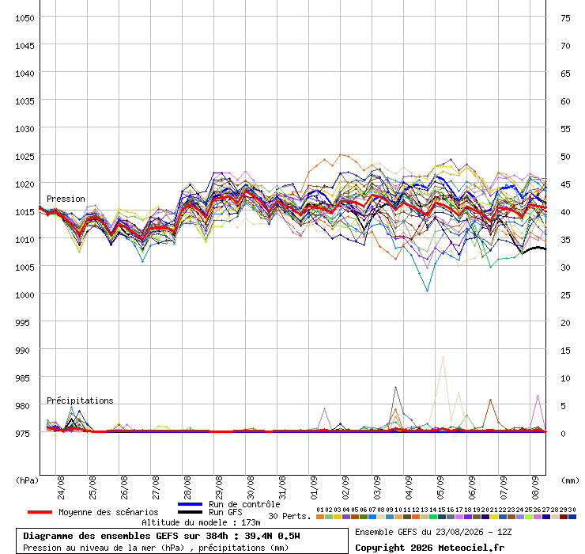Click the '(mm)' axis unit label

570,480
